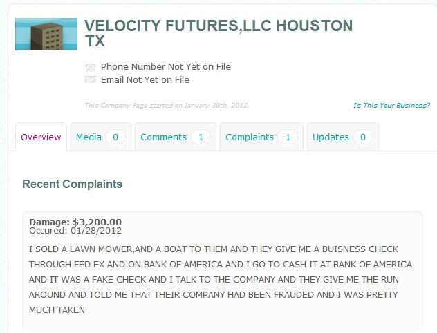Go to the Updates tab
This screenshot has width=437, height=333.
(343, 137)
